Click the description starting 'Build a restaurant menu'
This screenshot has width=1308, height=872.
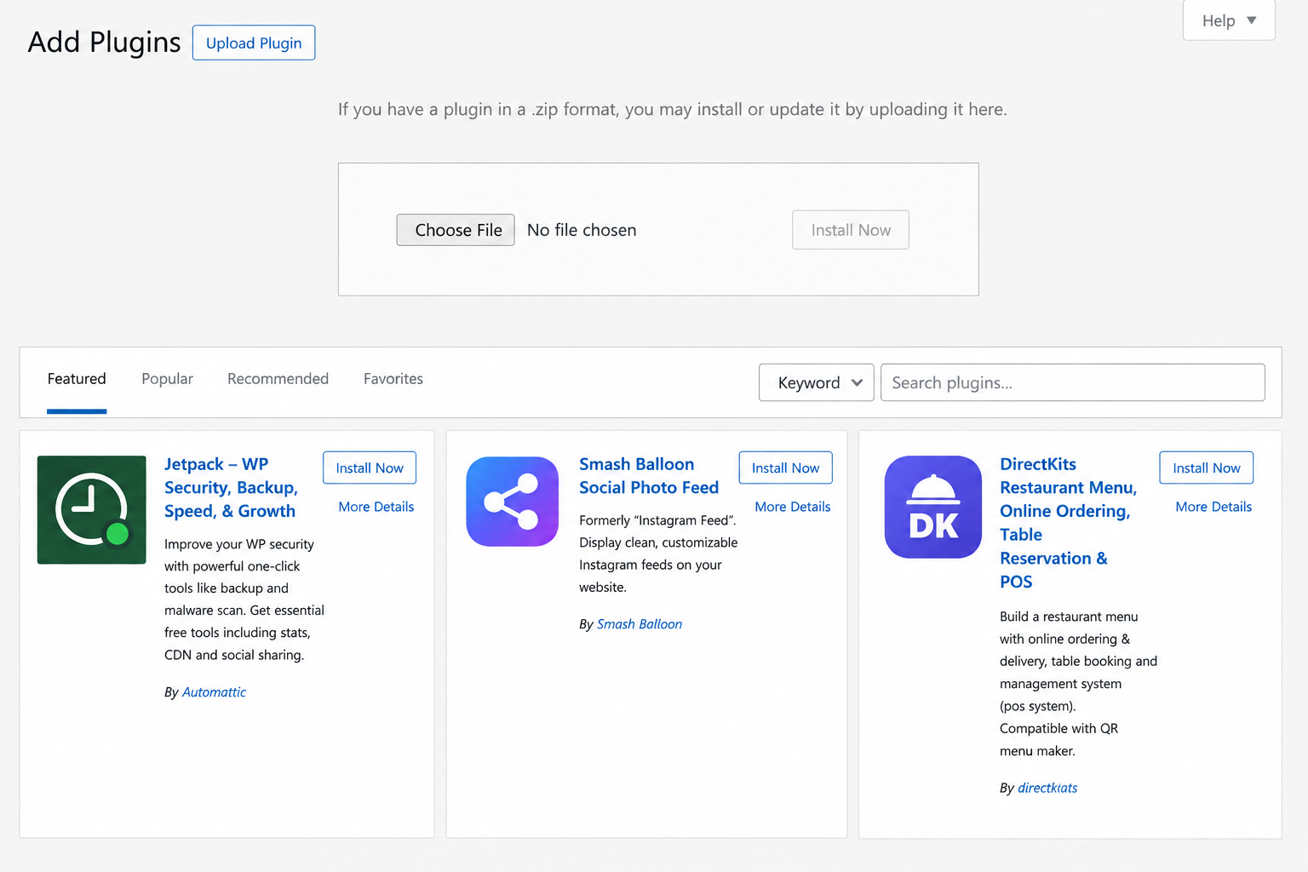coord(1078,684)
